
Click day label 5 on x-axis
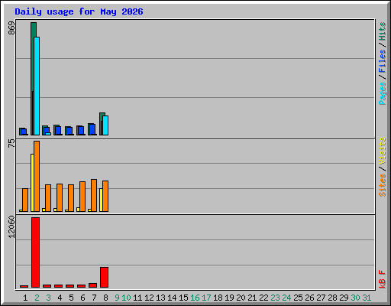(71, 298)
